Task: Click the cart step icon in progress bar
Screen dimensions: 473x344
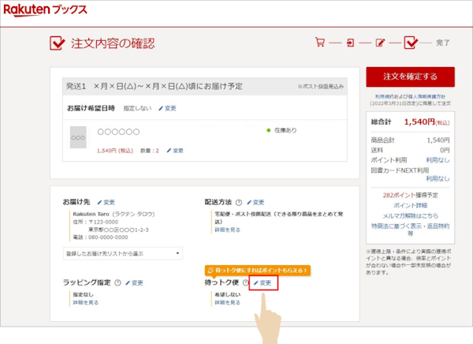Action: (320, 42)
